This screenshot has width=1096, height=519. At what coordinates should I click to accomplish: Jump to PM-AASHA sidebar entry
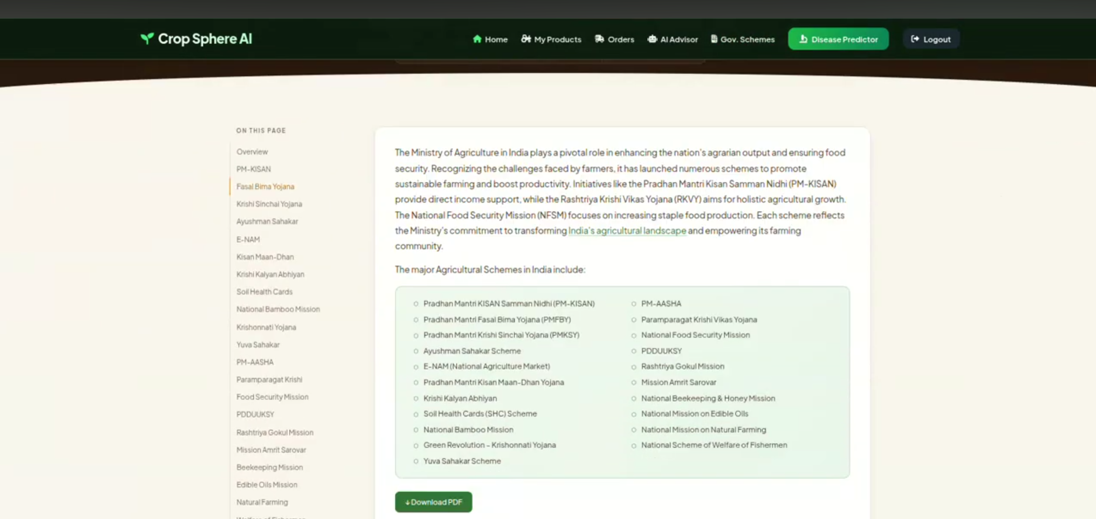255,362
